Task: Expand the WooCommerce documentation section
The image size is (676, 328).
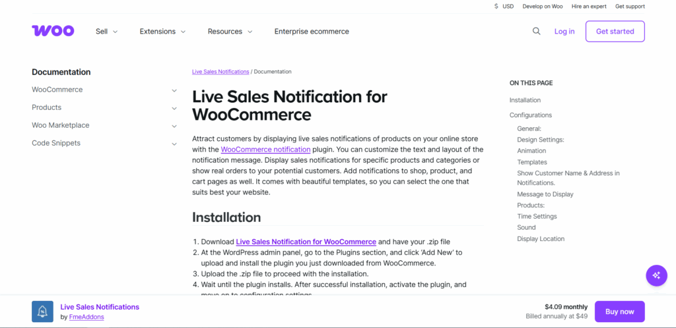Action: tap(174, 90)
